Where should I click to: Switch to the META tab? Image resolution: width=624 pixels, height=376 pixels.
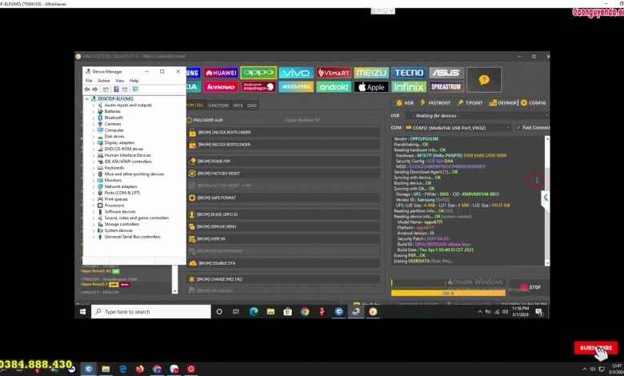[238, 106]
